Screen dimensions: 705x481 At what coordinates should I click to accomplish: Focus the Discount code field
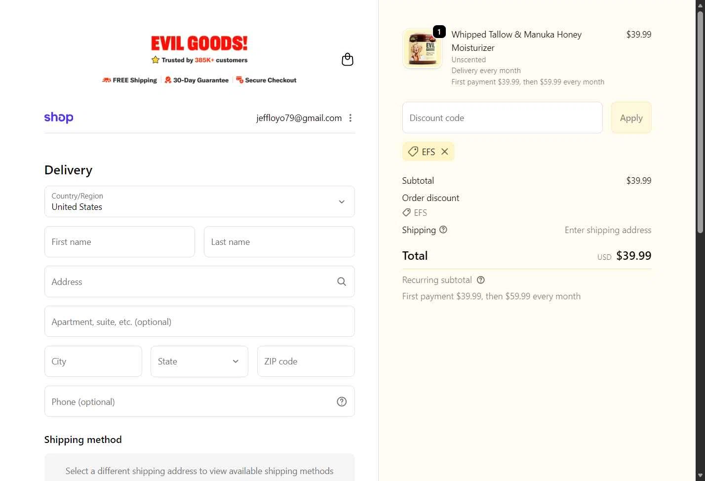(503, 118)
